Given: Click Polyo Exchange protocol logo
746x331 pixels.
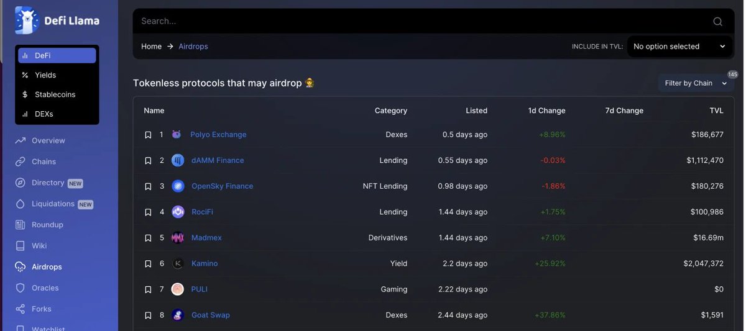Looking at the screenshot, I should pos(177,135).
